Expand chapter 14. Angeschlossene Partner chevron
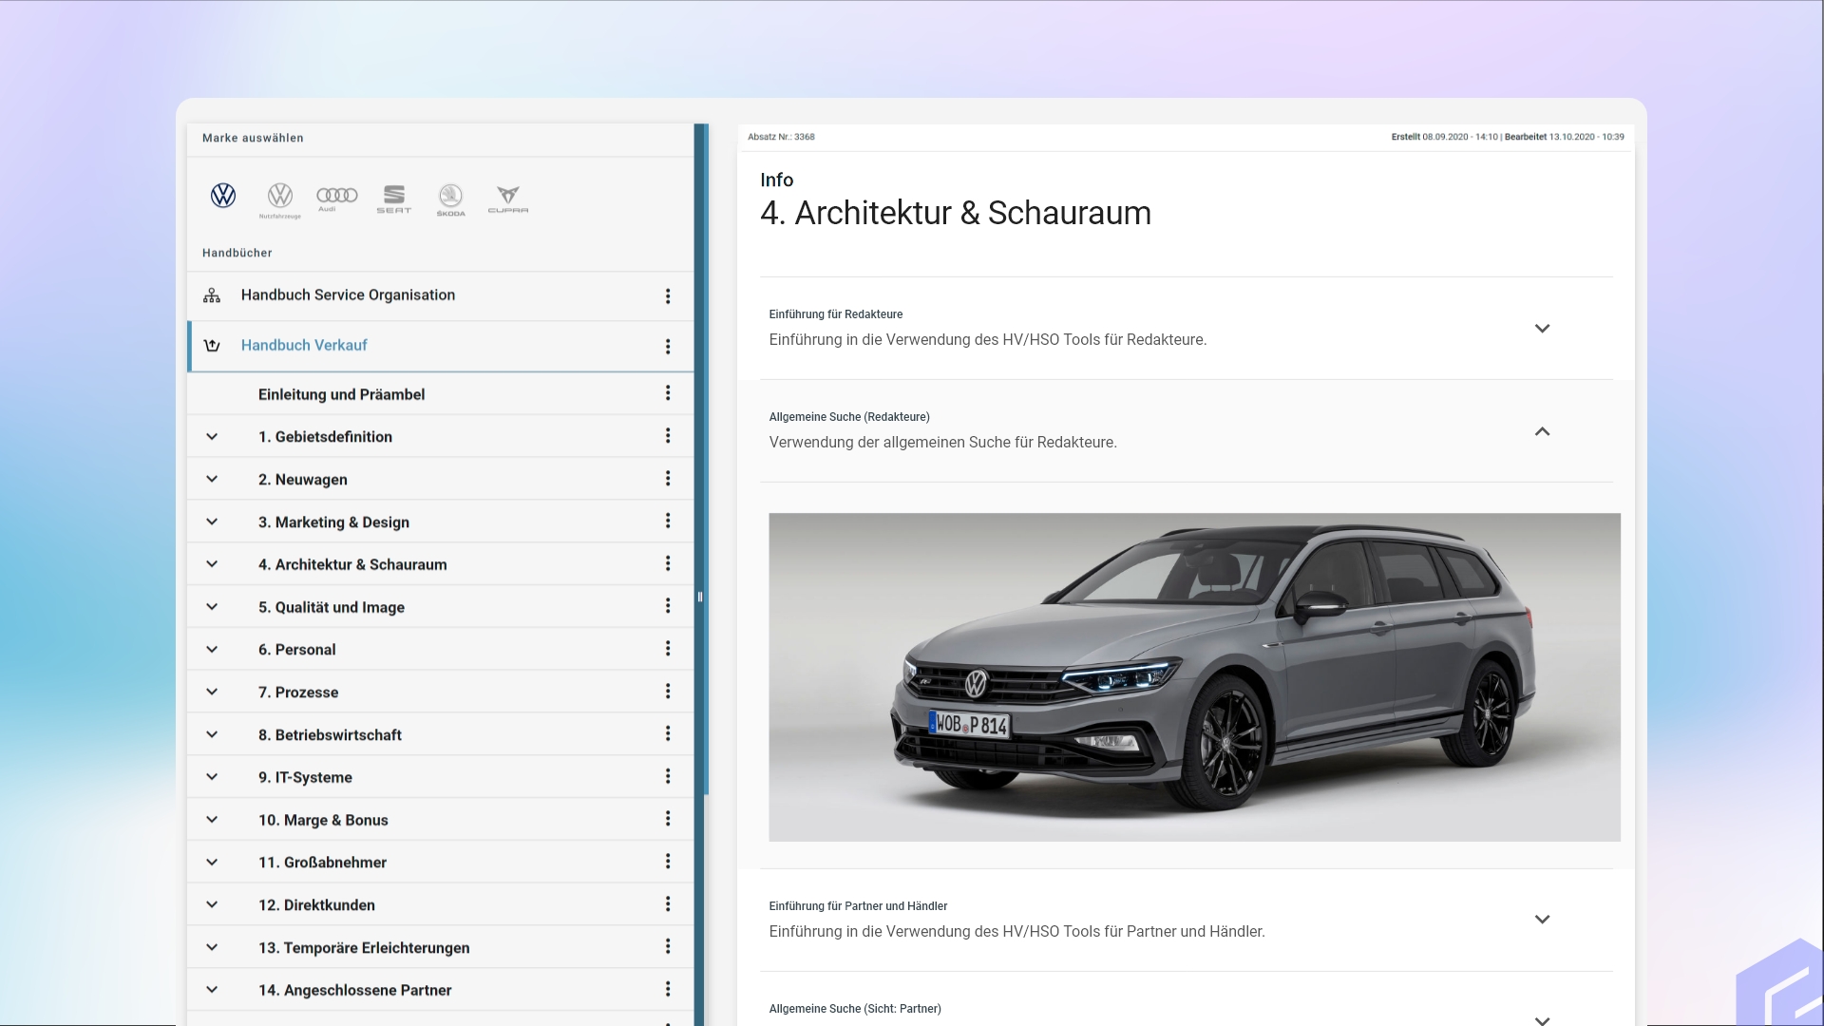The image size is (1824, 1026). 212,990
